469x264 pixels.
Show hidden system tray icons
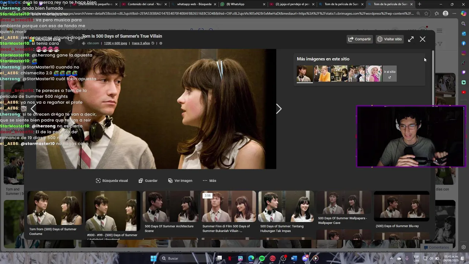[x=391, y=258]
